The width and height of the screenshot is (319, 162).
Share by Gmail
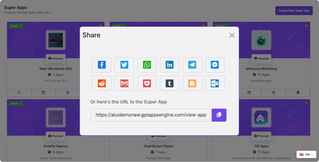tap(124, 83)
